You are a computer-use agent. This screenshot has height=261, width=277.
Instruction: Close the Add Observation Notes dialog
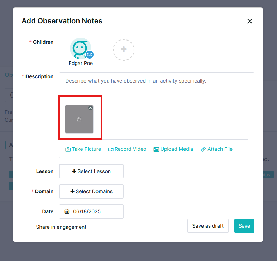250,21
